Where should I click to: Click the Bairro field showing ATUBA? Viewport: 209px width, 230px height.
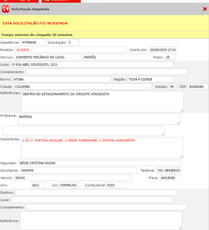tap(61, 79)
